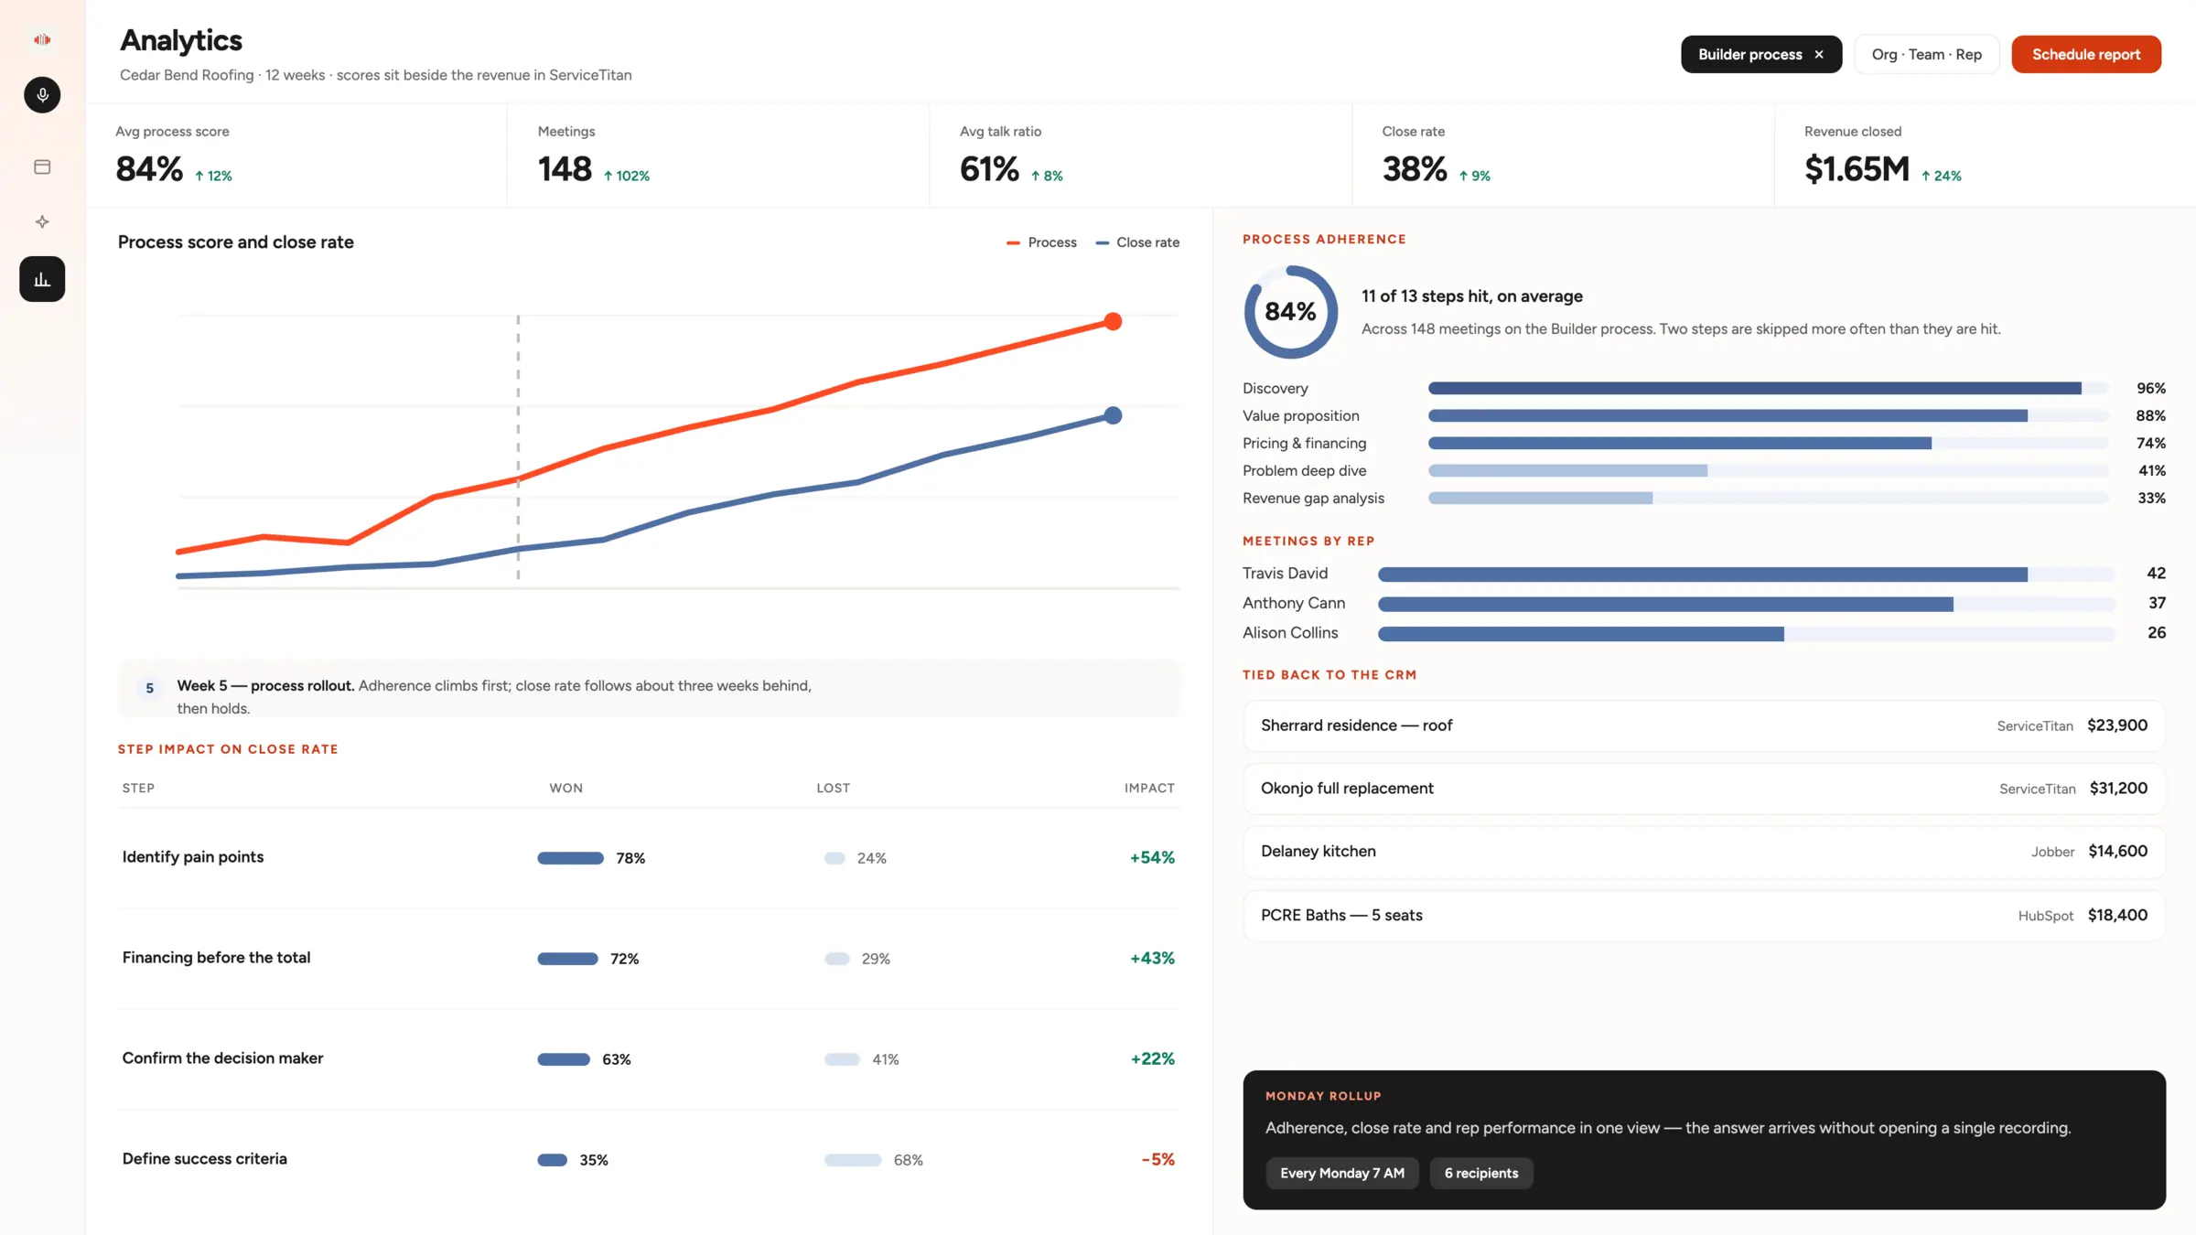Select rep Alison Collins bar row
The height and width of the screenshot is (1235, 2196).
[x=1704, y=633]
